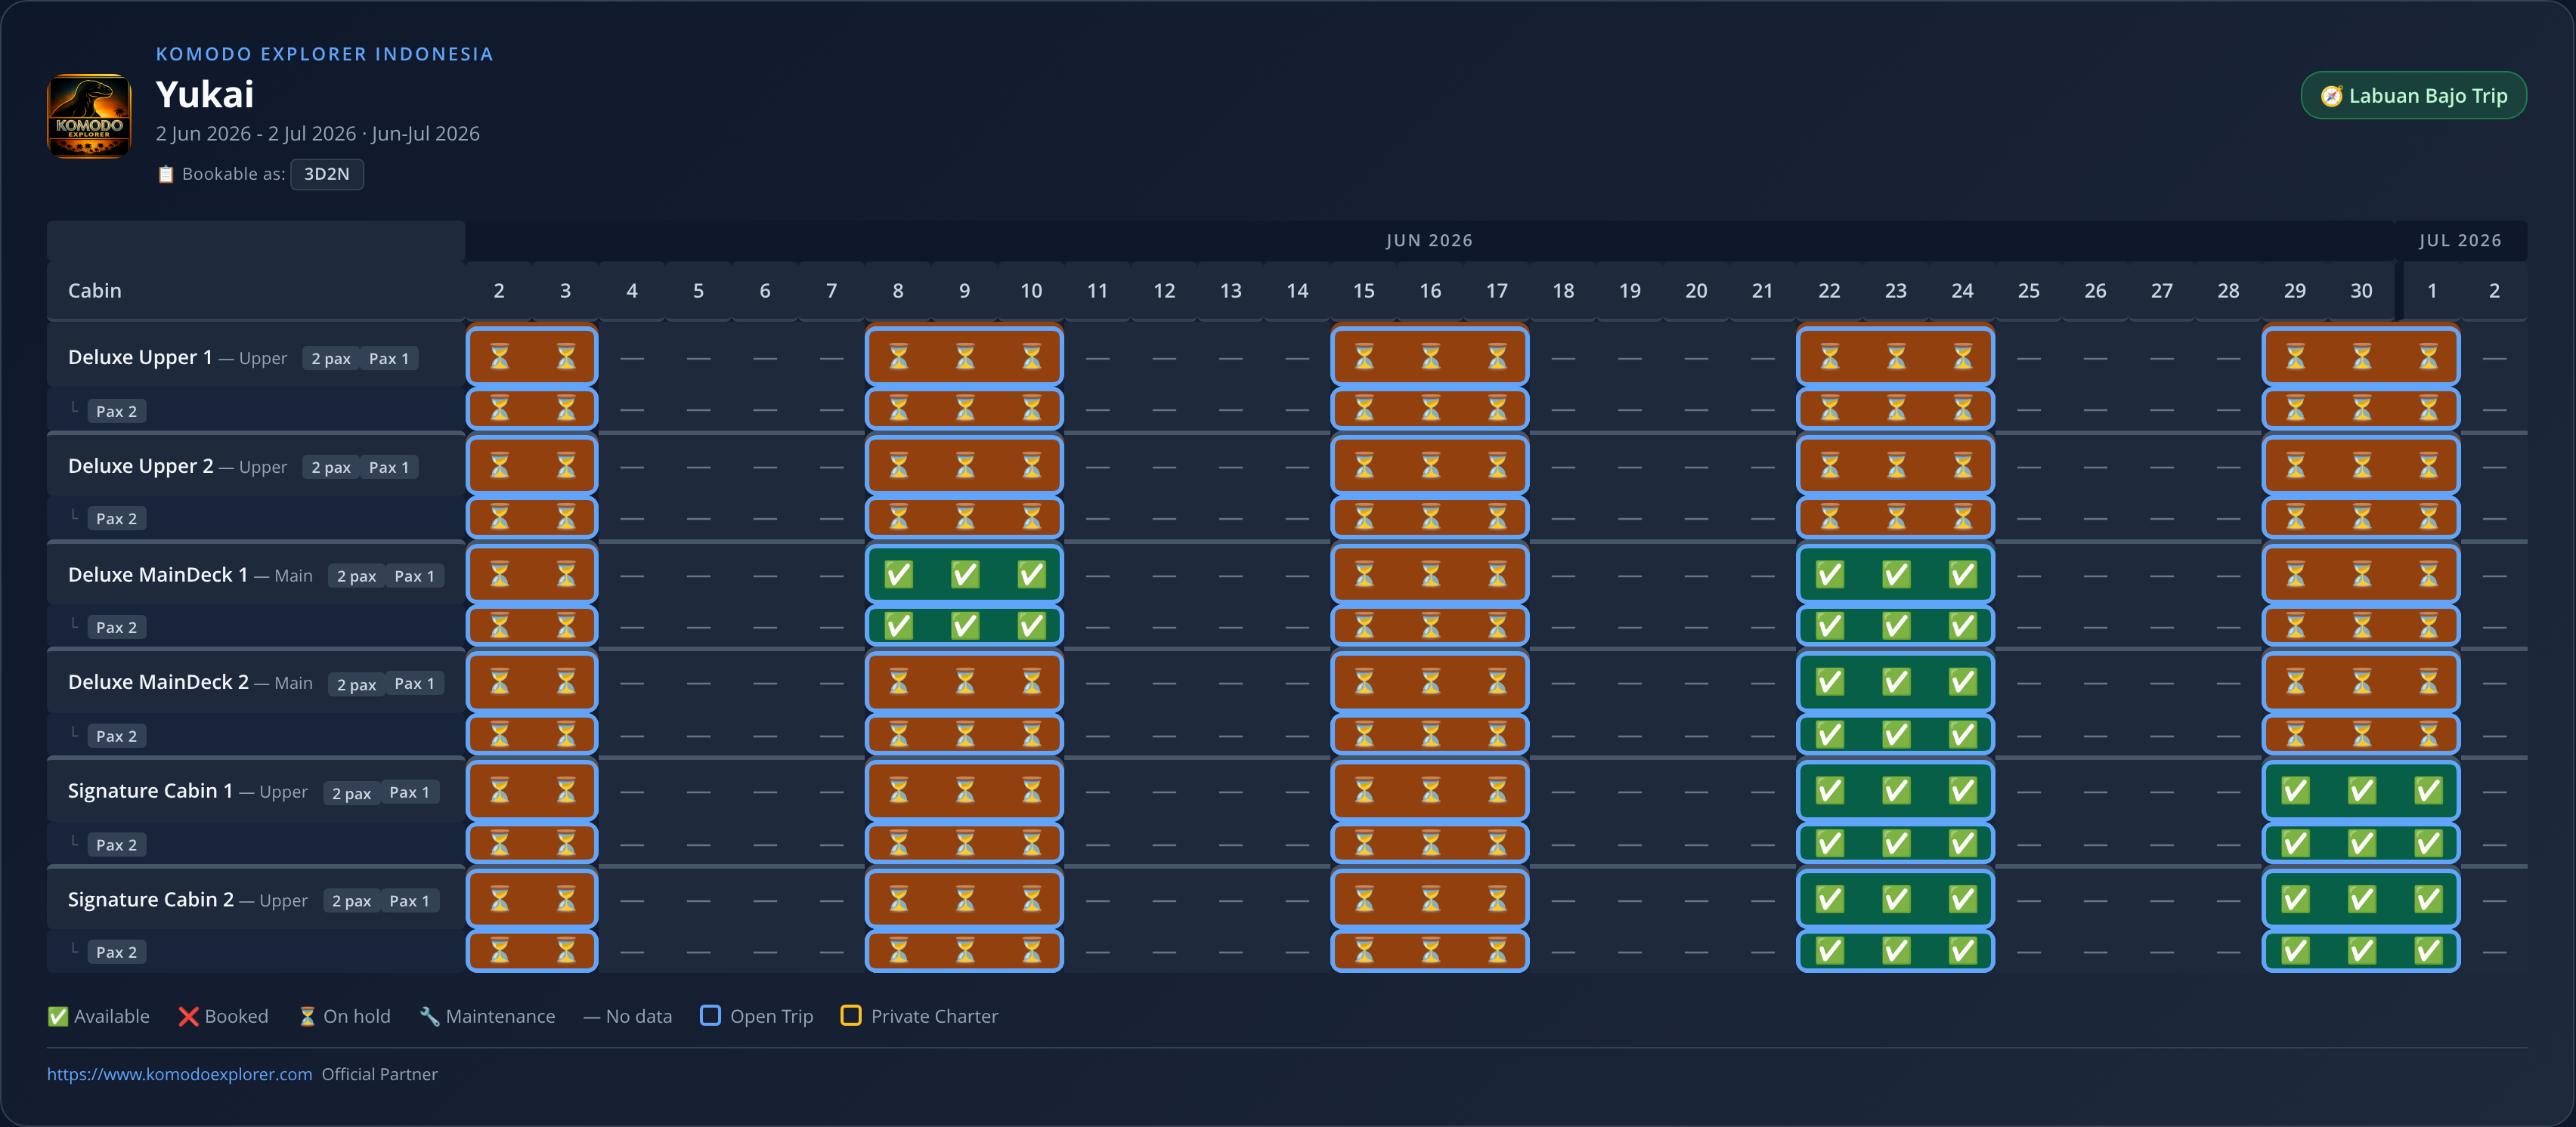
Task: Click the Available legend checkmark icon
Action: pos(58,1016)
